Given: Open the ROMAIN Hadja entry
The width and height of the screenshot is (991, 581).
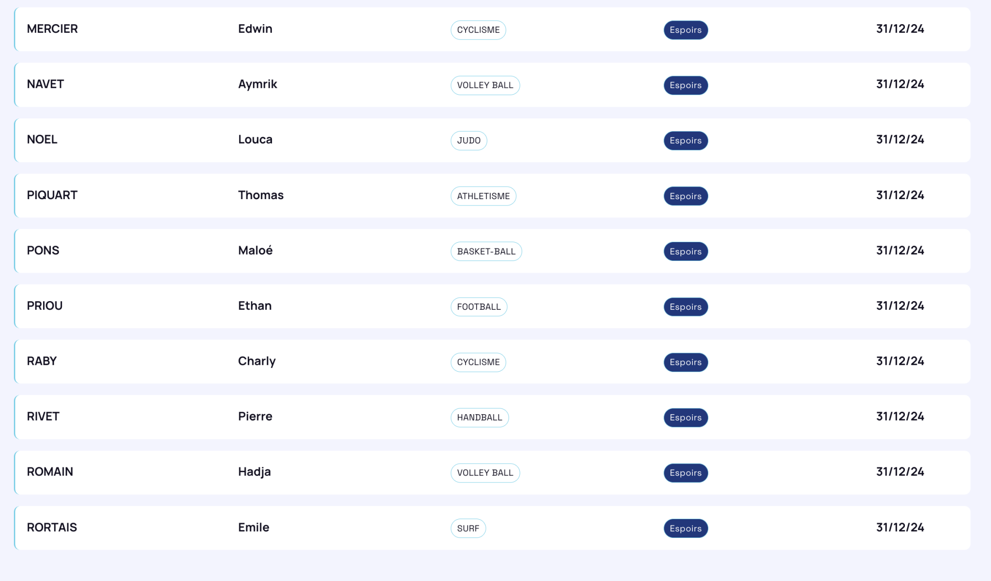Looking at the screenshot, I should tap(493, 472).
